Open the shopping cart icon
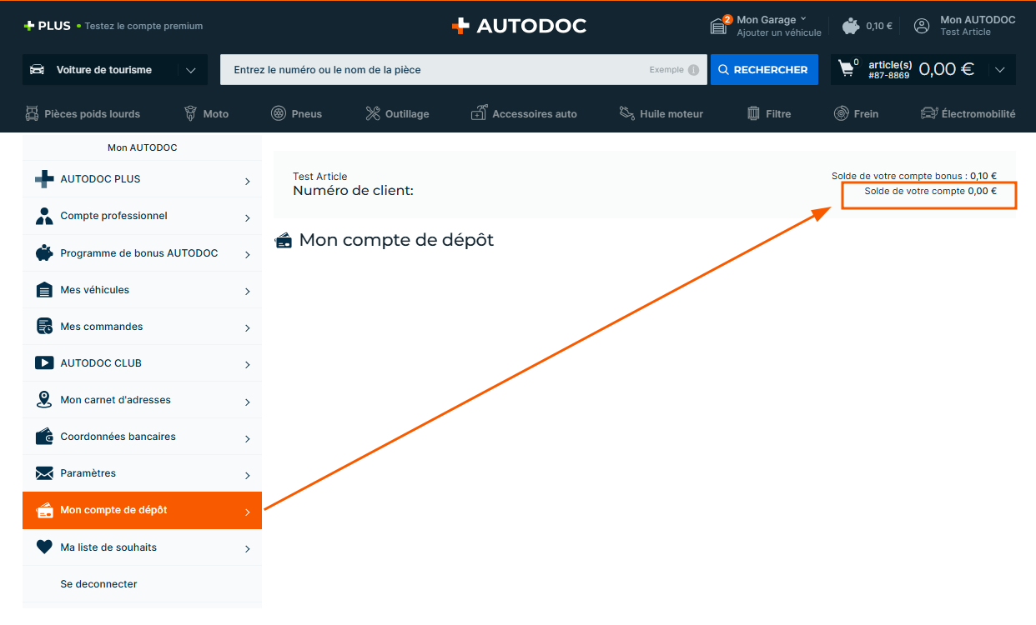Image resolution: width=1036 pixels, height=625 pixels. [x=847, y=69]
